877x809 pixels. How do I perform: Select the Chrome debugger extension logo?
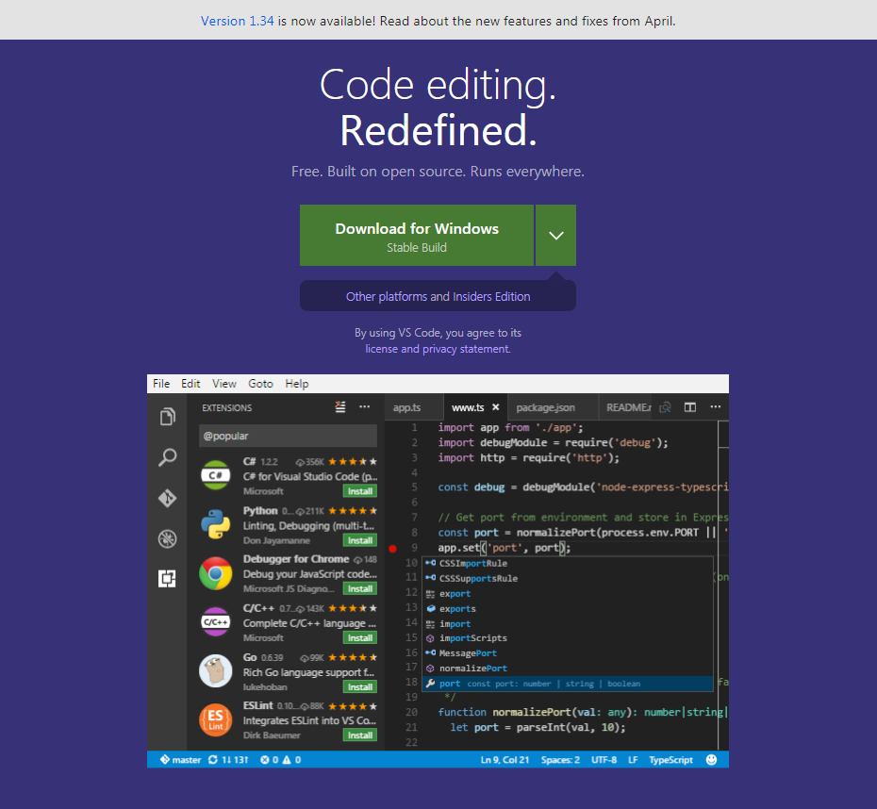216,573
